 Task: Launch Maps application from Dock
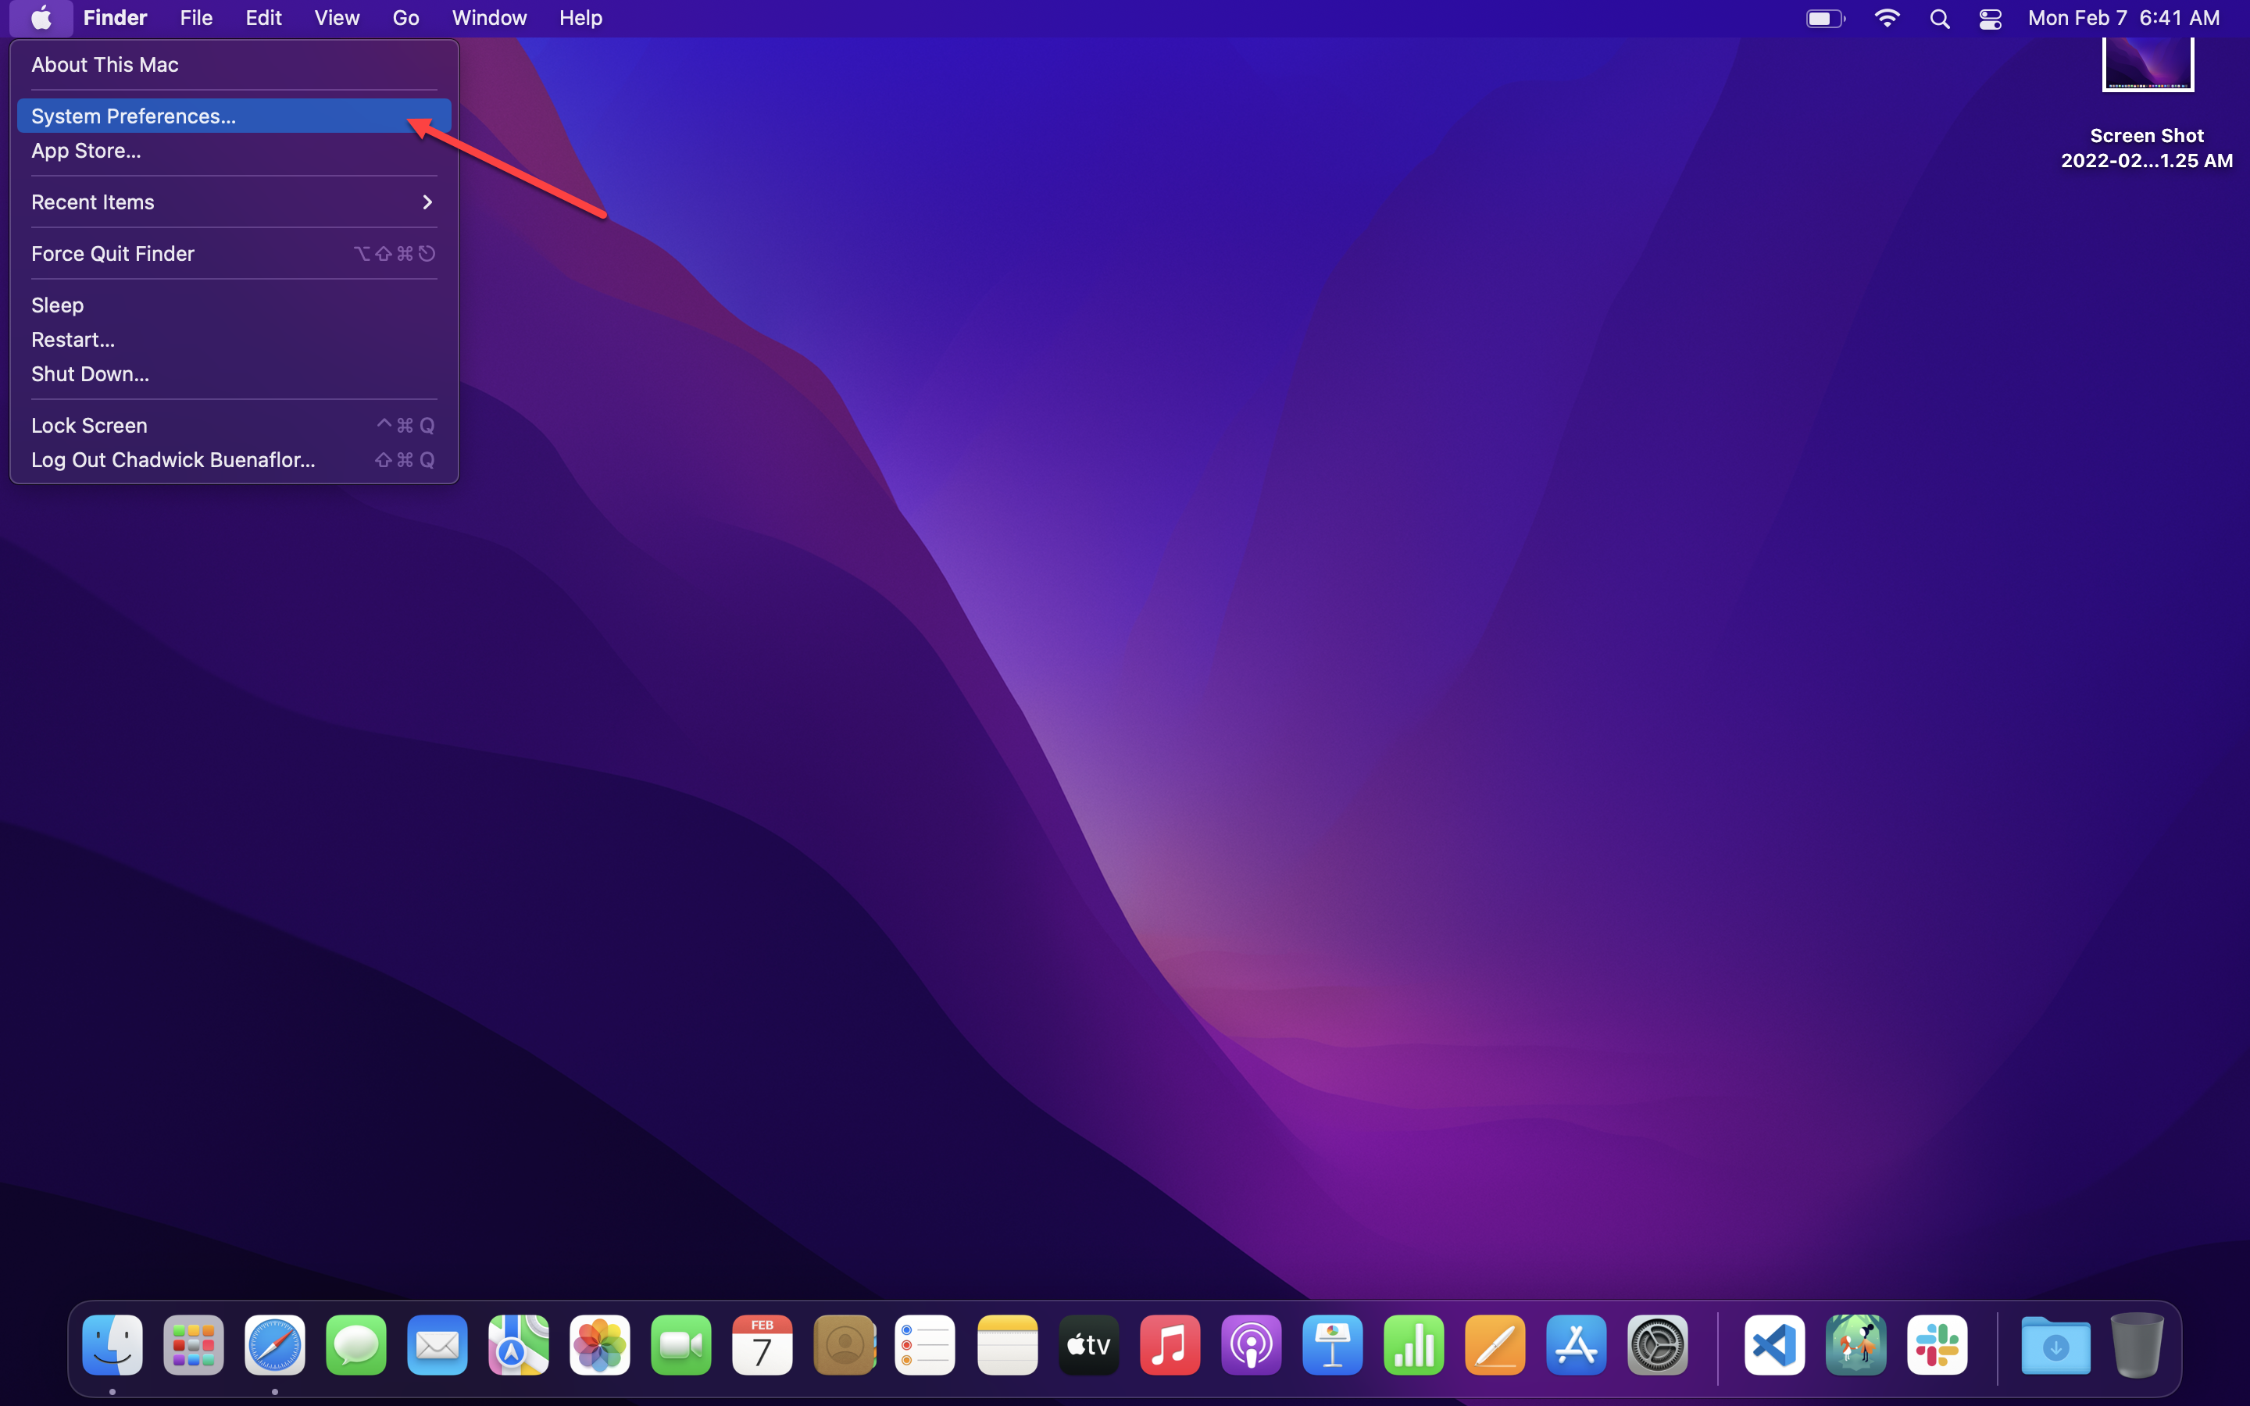point(516,1346)
